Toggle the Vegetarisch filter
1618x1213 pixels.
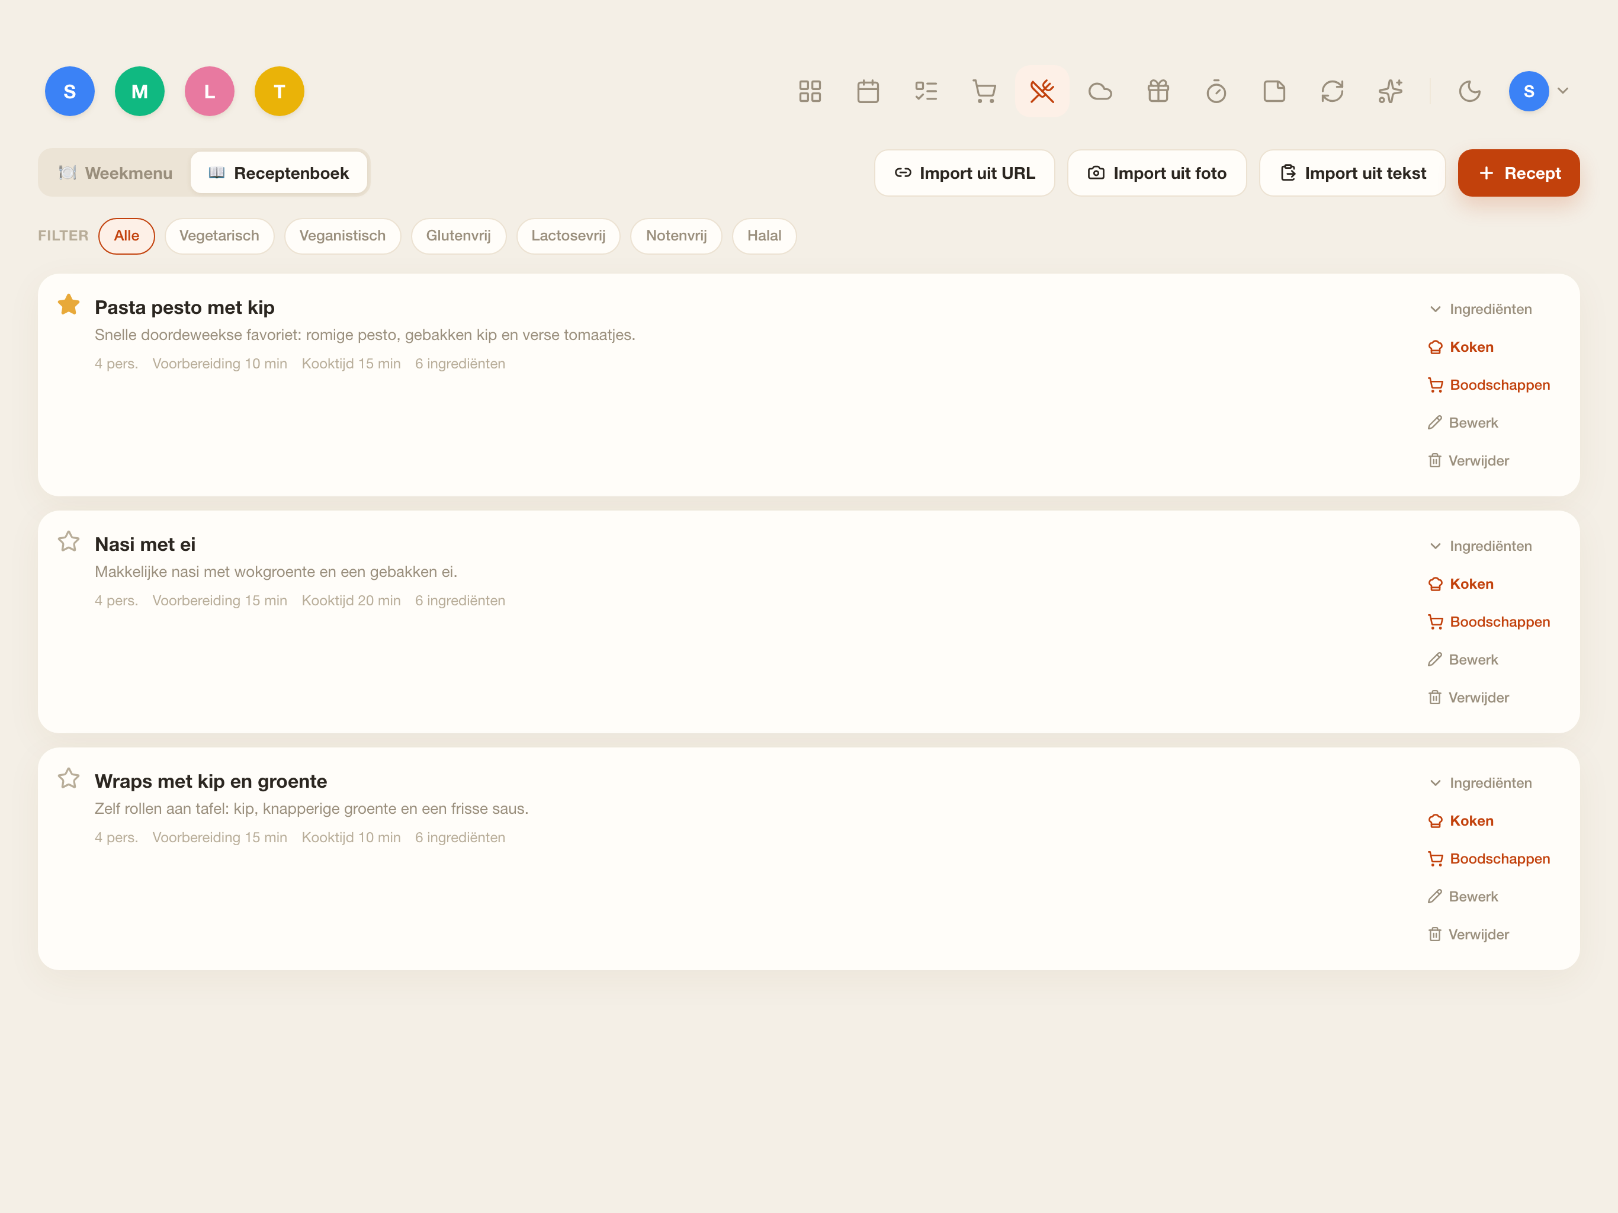click(220, 236)
